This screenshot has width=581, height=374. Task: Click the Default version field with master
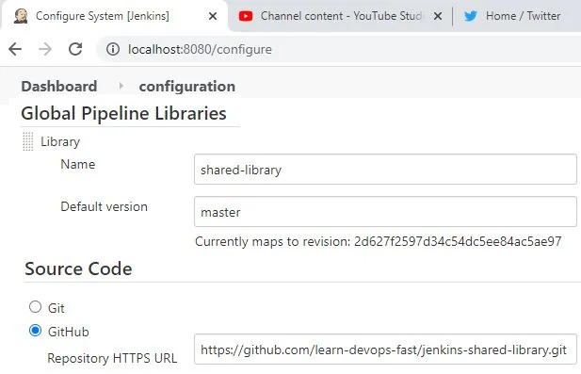click(385, 212)
